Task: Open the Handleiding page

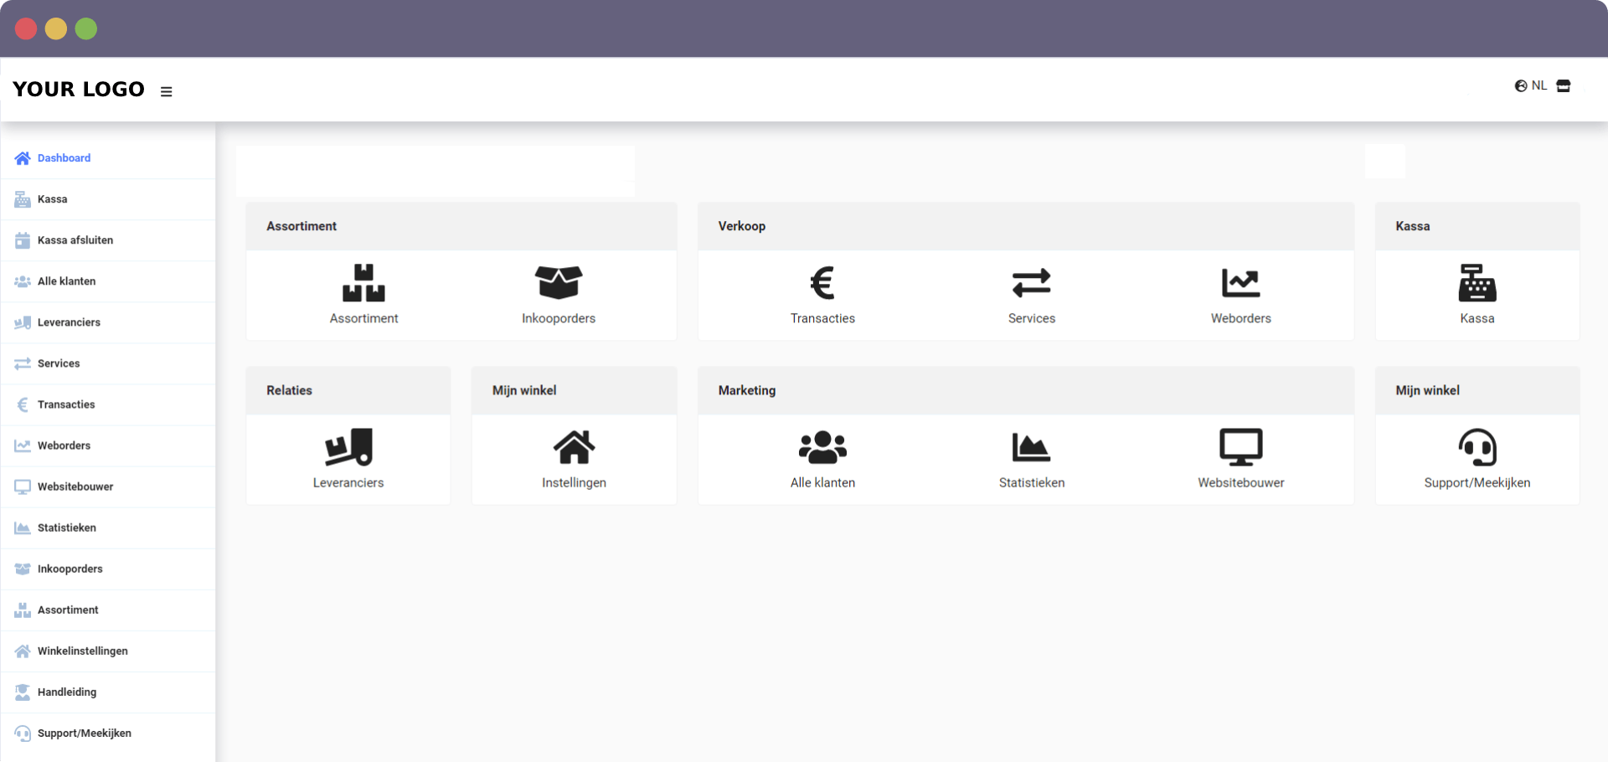Action: click(x=67, y=692)
